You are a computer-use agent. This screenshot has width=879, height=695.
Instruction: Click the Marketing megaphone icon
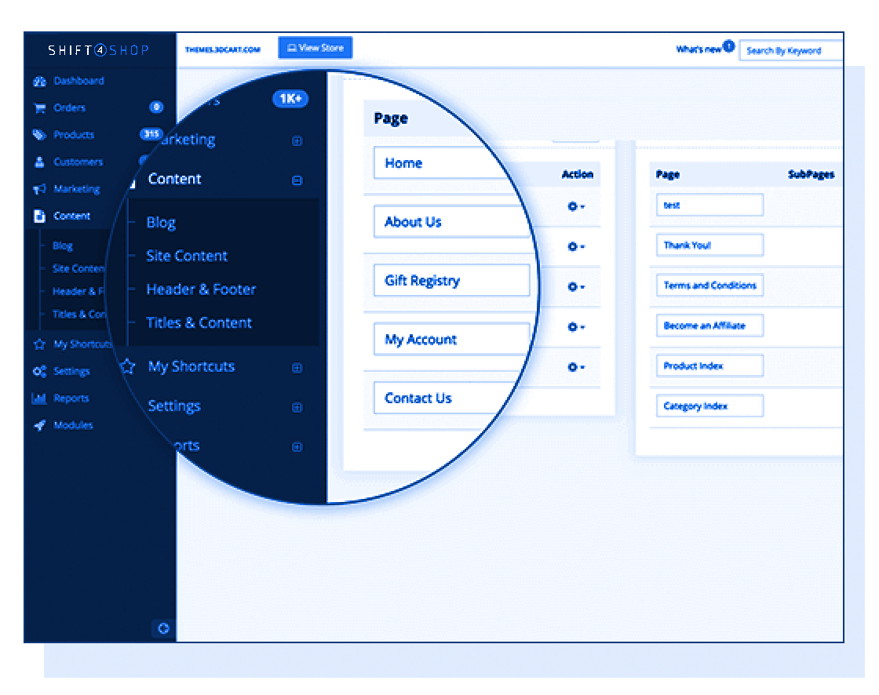(39, 189)
